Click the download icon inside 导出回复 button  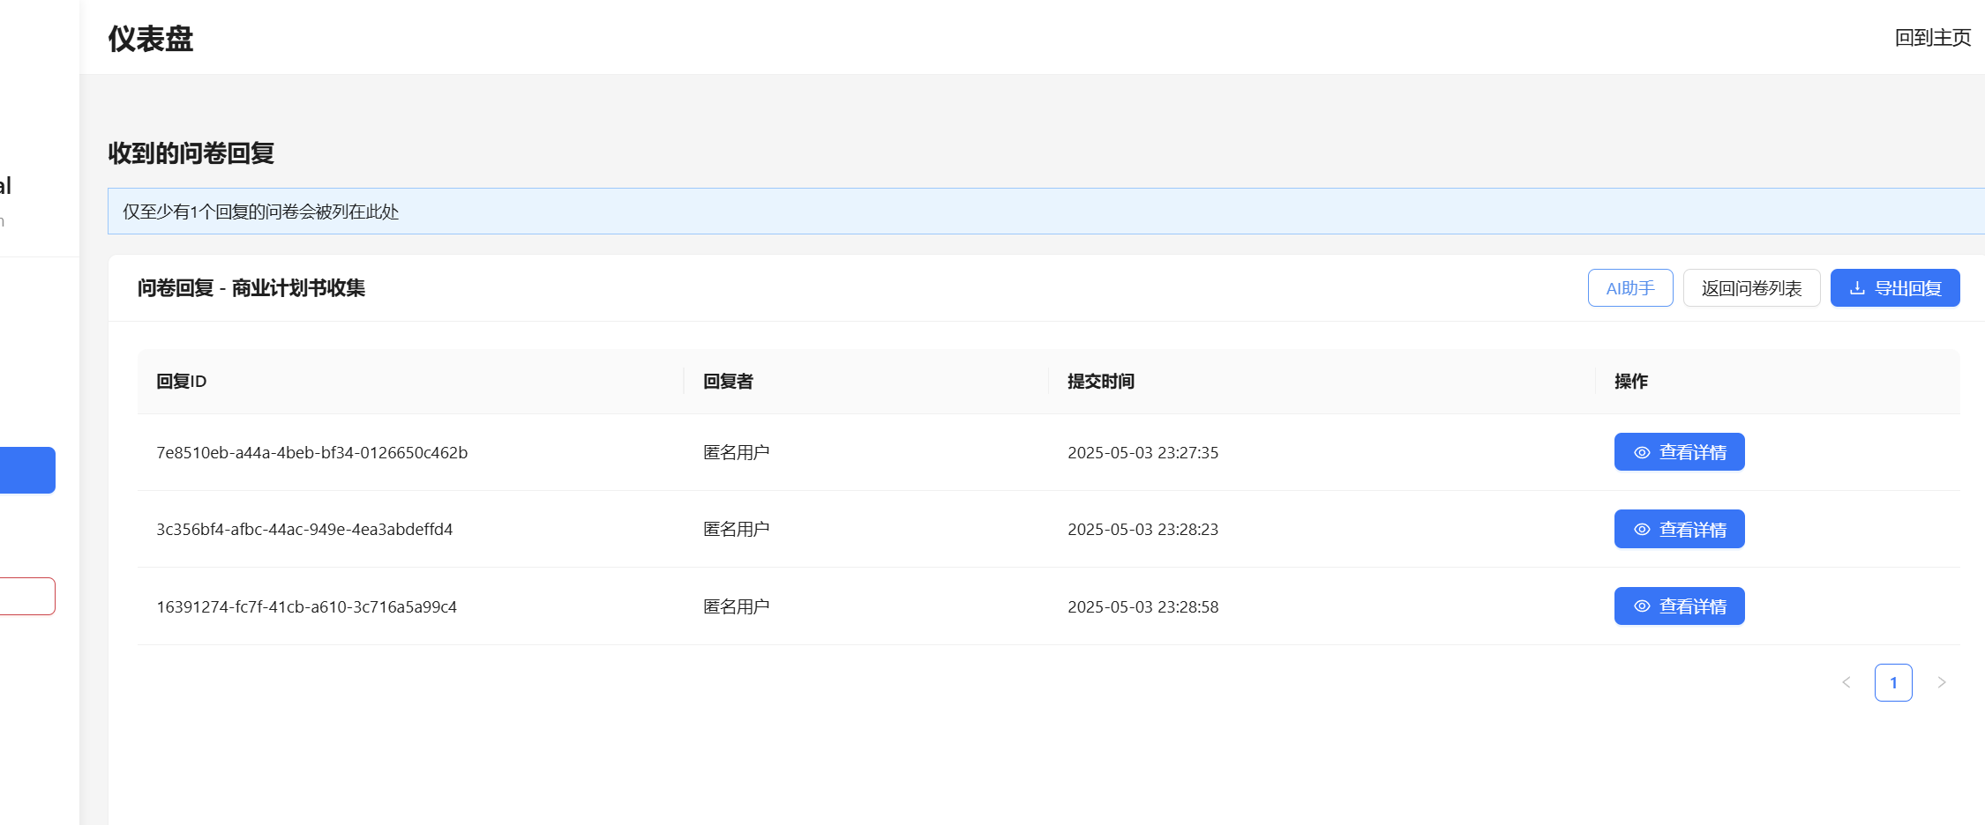click(1859, 287)
